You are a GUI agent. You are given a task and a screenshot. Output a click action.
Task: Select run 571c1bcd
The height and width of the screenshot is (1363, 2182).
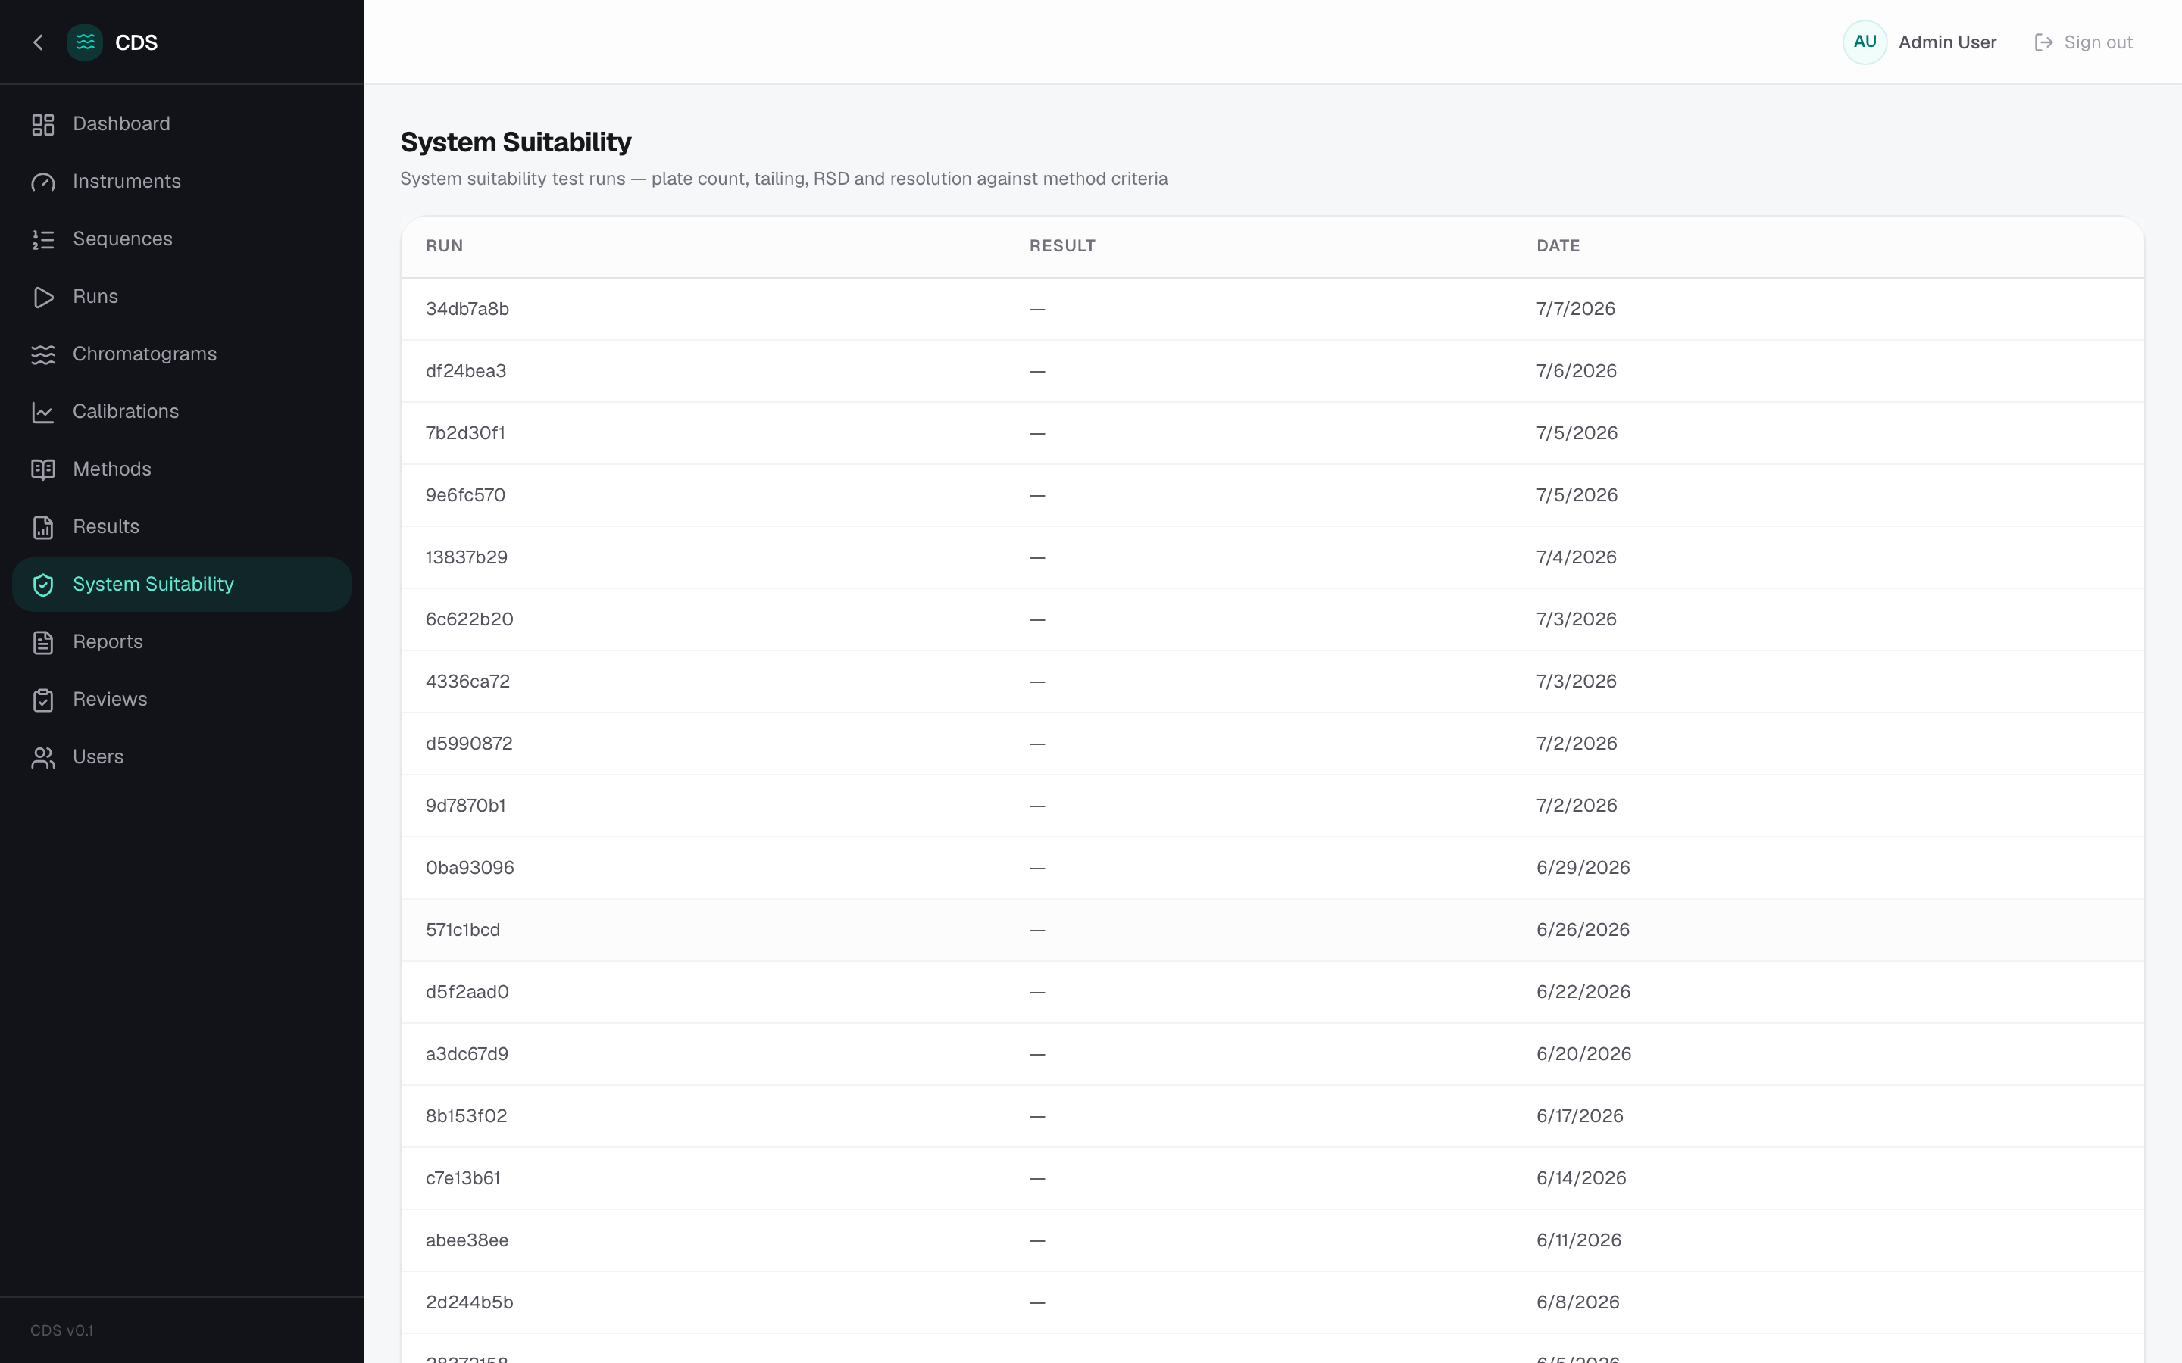tap(1272, 931)
